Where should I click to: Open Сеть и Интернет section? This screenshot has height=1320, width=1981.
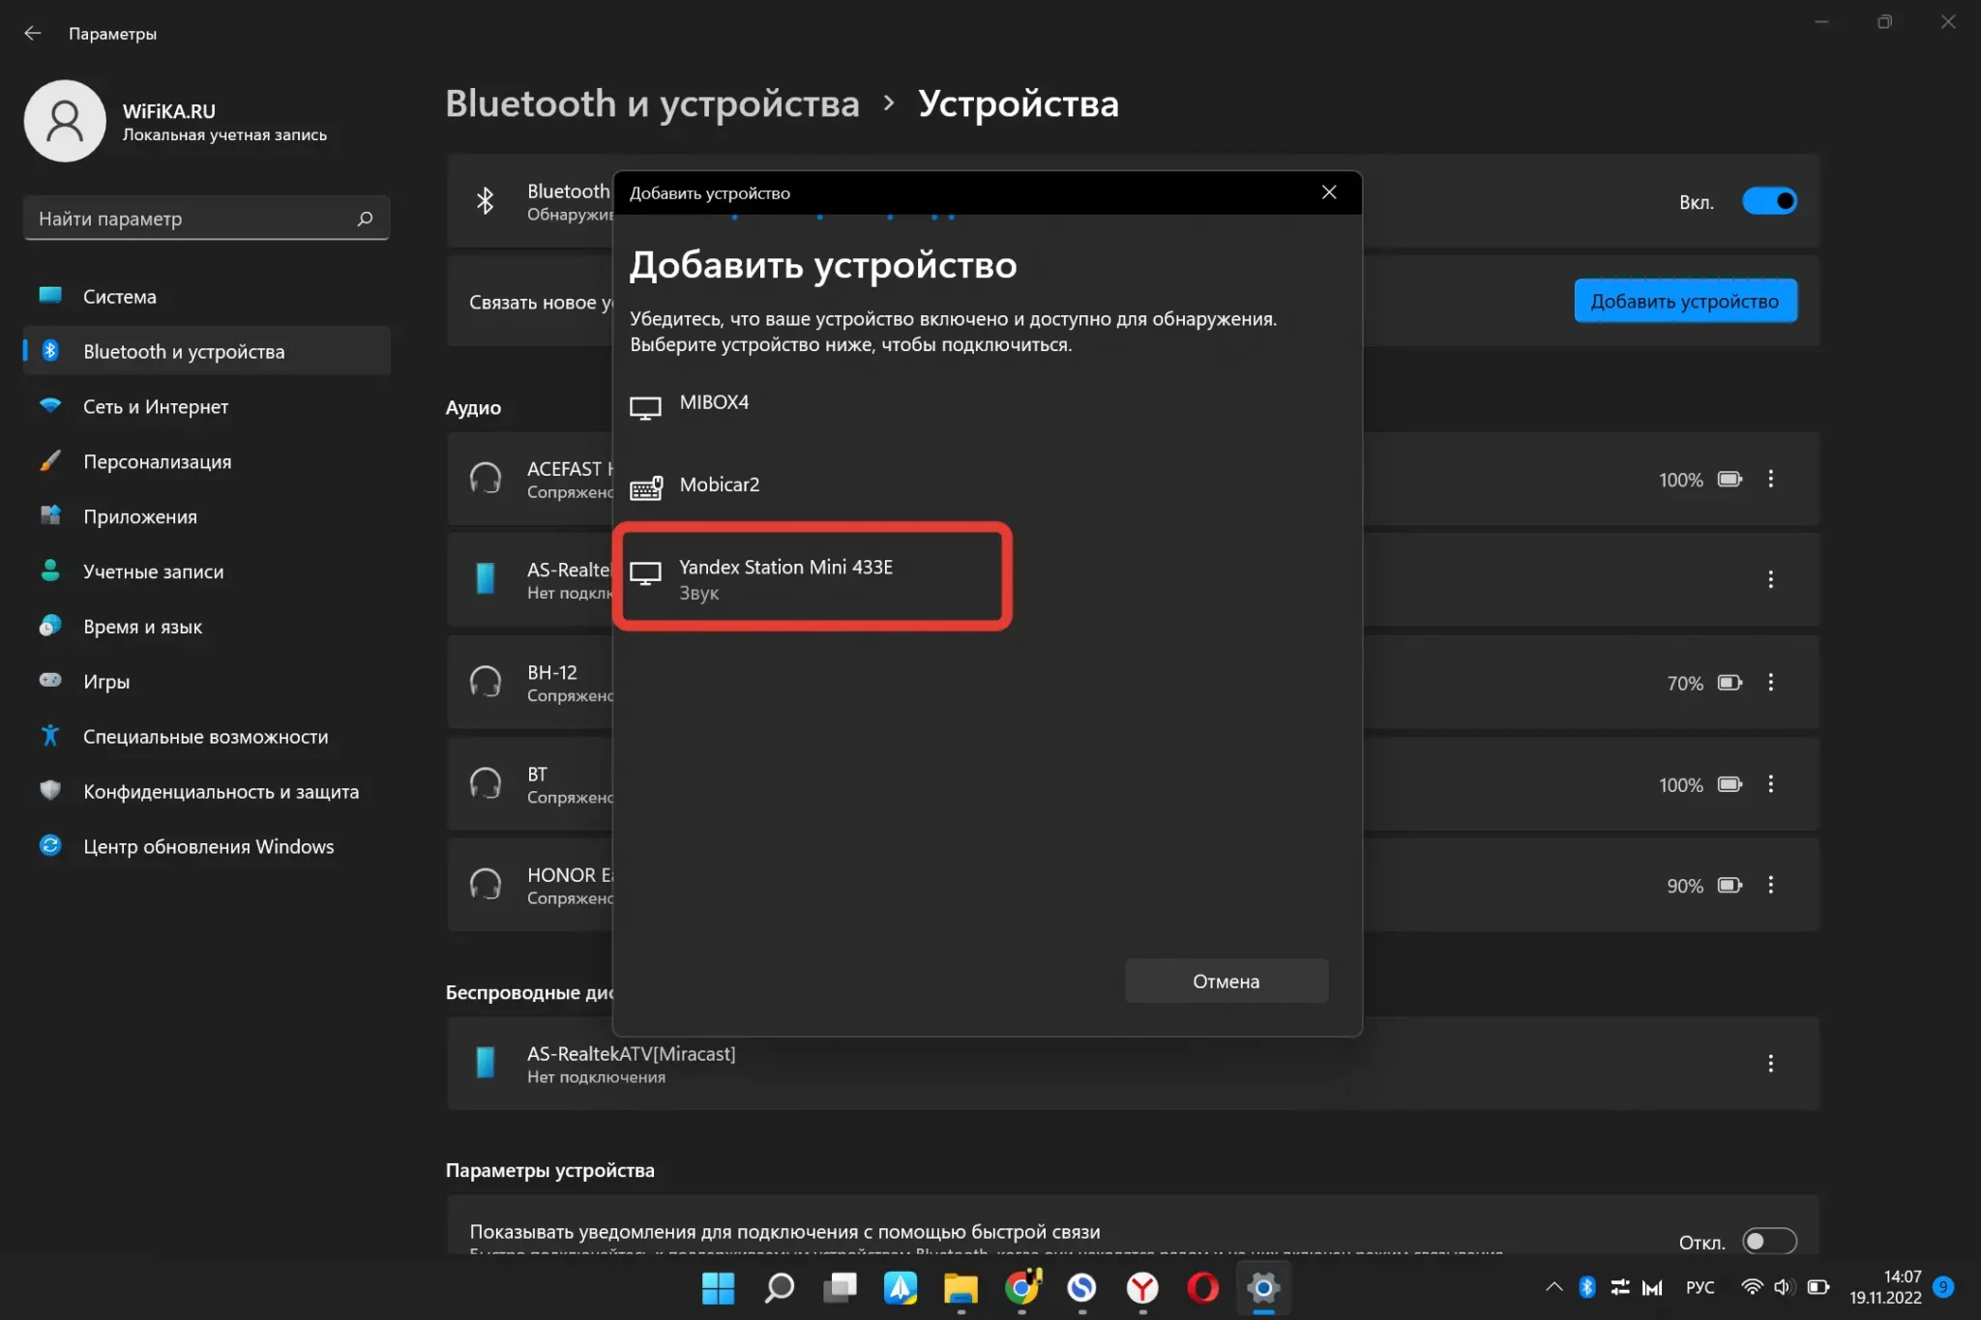[x=206, y=406]
